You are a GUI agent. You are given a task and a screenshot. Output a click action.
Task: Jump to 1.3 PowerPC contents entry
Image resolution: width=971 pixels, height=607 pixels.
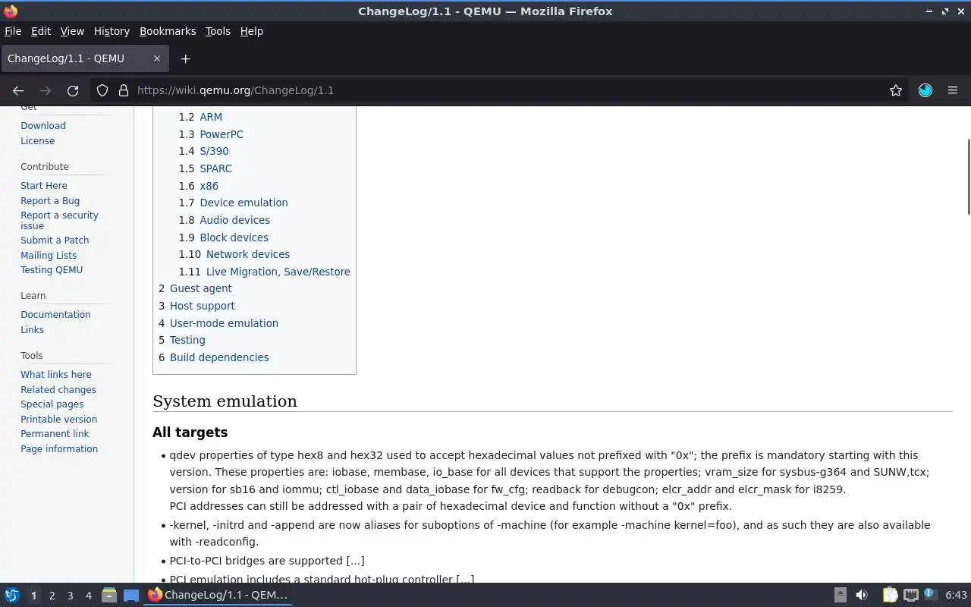(x=211, y=134)
